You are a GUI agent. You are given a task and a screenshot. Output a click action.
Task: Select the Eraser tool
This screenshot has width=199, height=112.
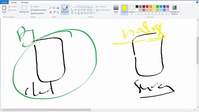pyautogui.click(x=50, y=12)
